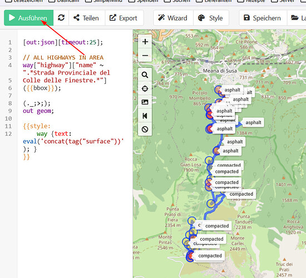Click the (._;>;); code line
Screen dimensions: 306x278
click(x=37, y=103)
